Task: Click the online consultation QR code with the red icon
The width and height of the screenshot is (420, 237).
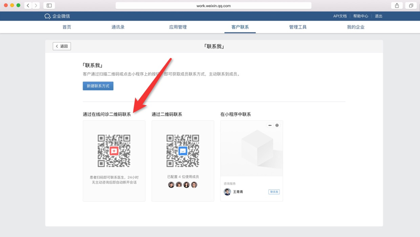Action: pyautogui.click(x=114, y=151)
